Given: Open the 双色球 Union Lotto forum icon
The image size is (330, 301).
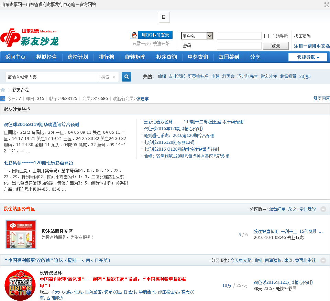Looking at the screenshot, I should coord(20,285).
